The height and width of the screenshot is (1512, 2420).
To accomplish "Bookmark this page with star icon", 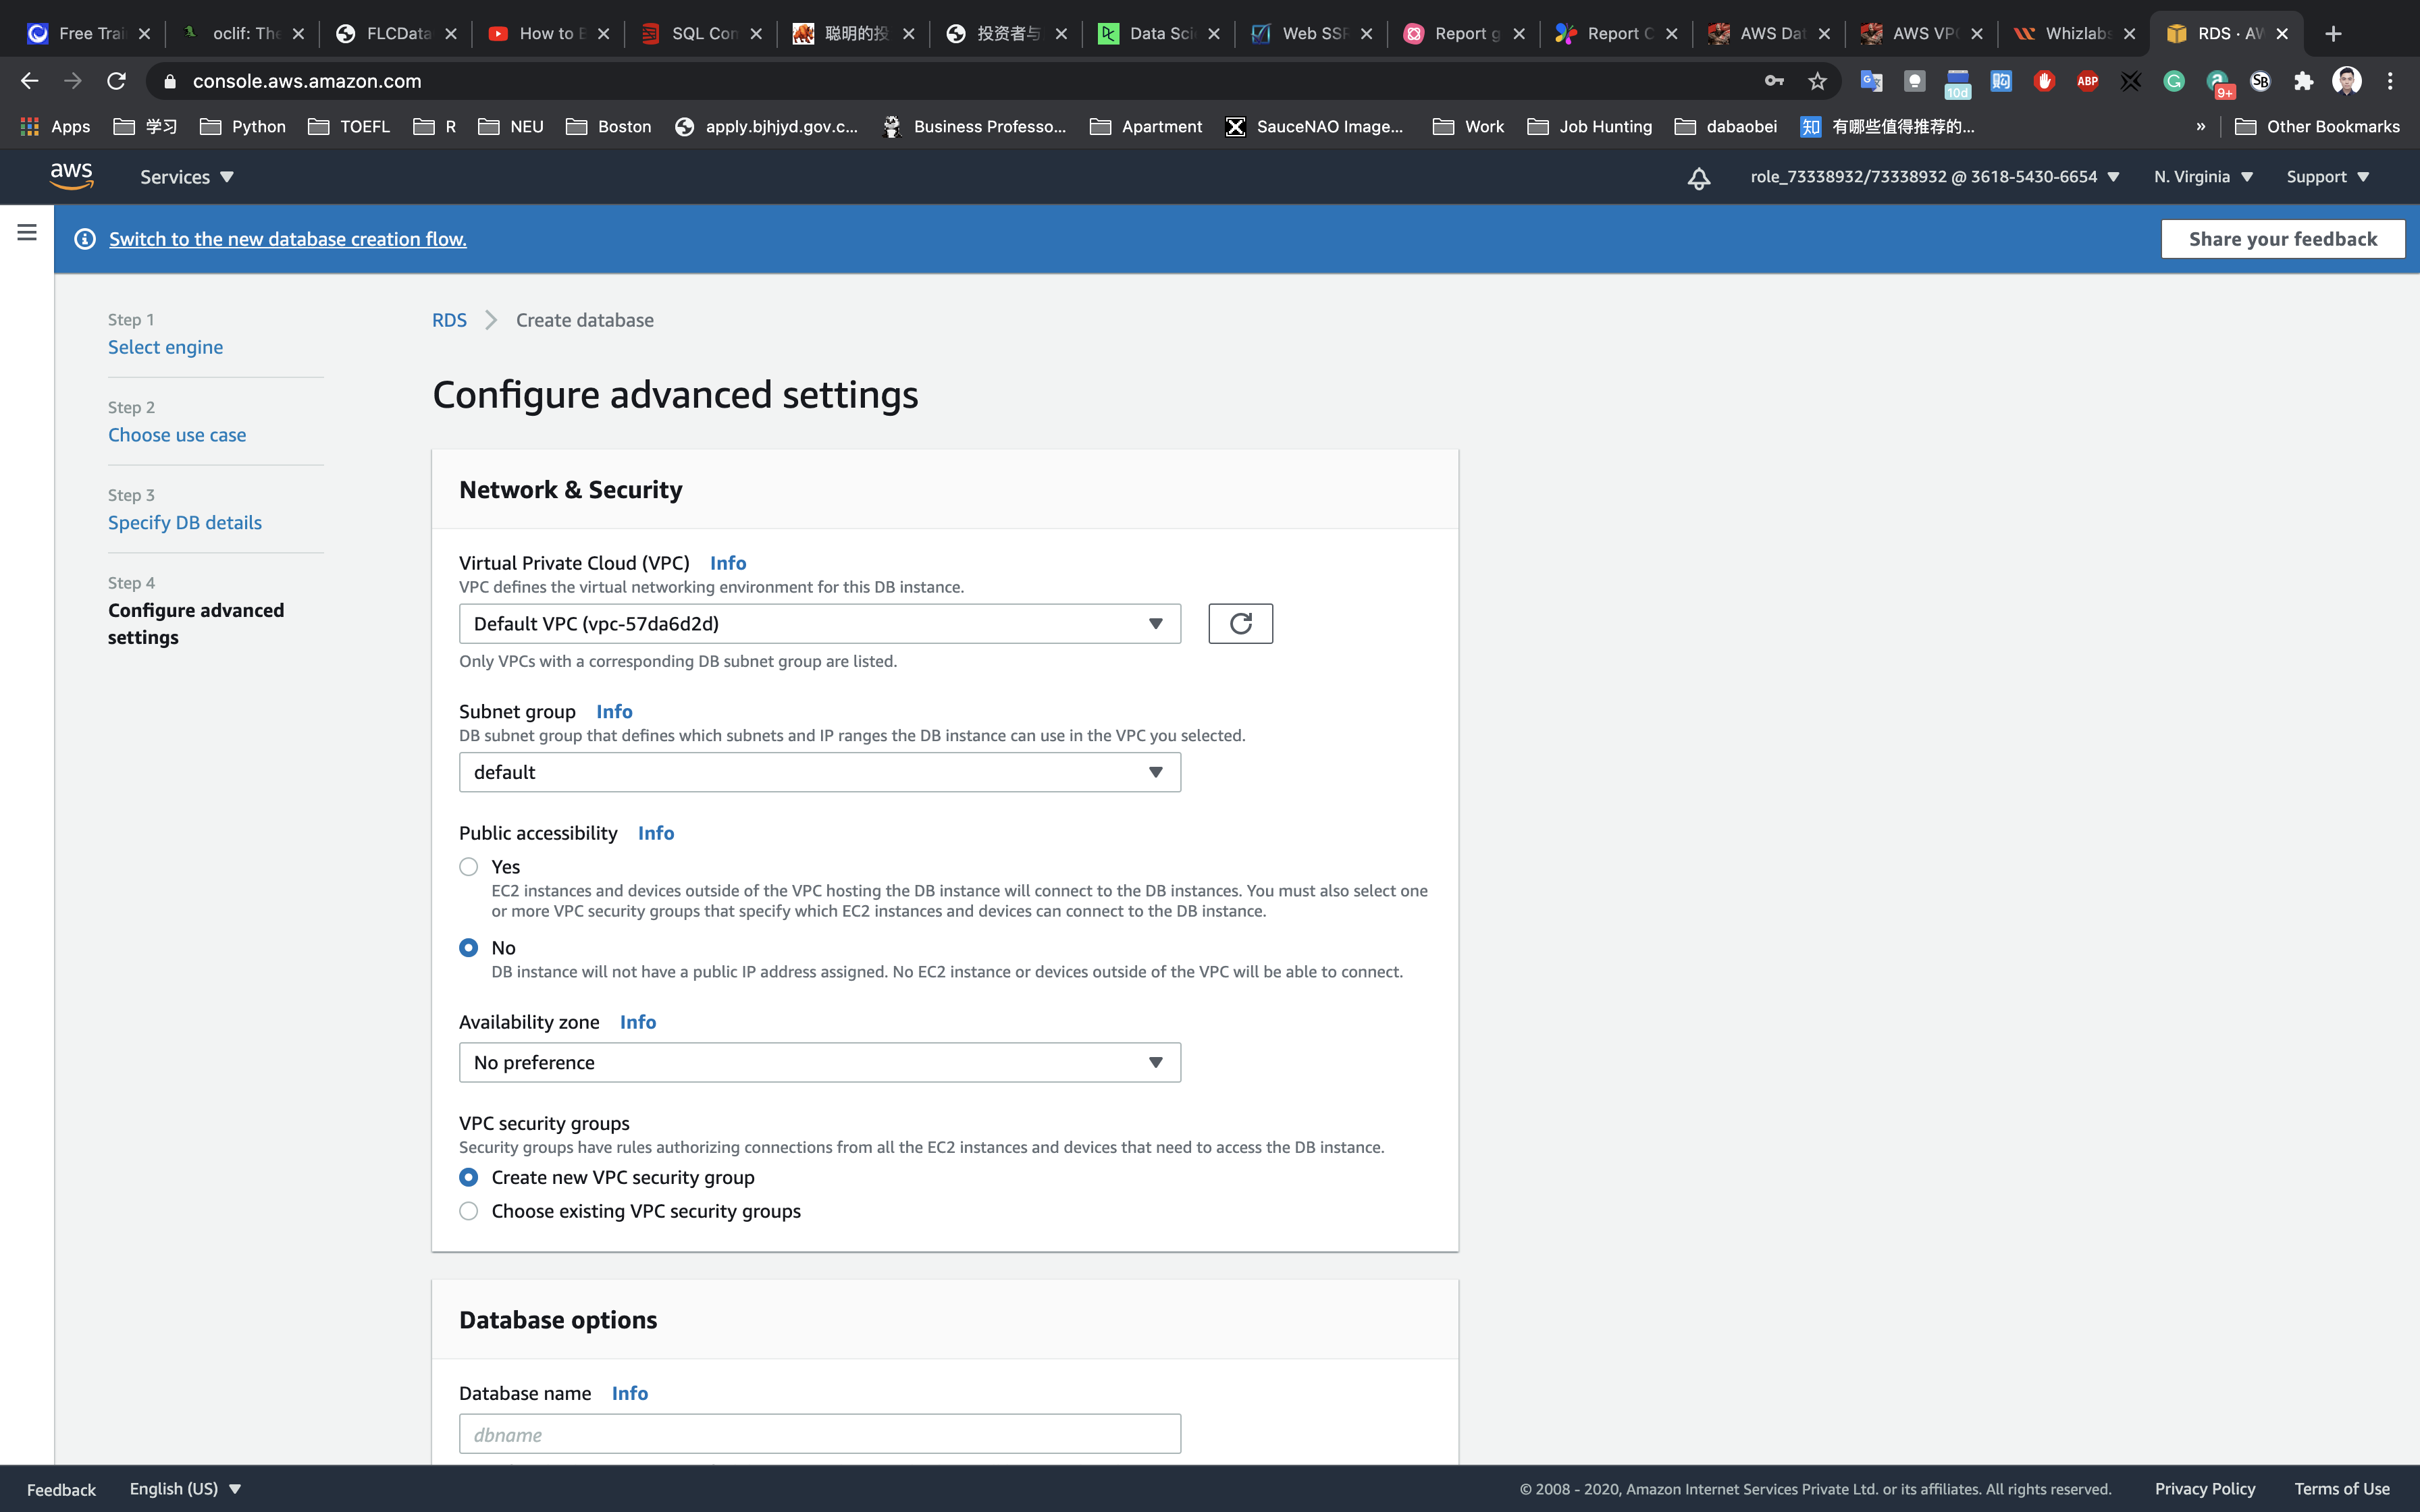I will (1817, 81).
